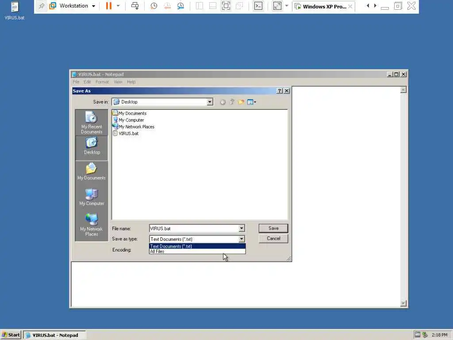Click the VMware Tools tray icon
Screen dimensions: 453x340
click(417, 335)
